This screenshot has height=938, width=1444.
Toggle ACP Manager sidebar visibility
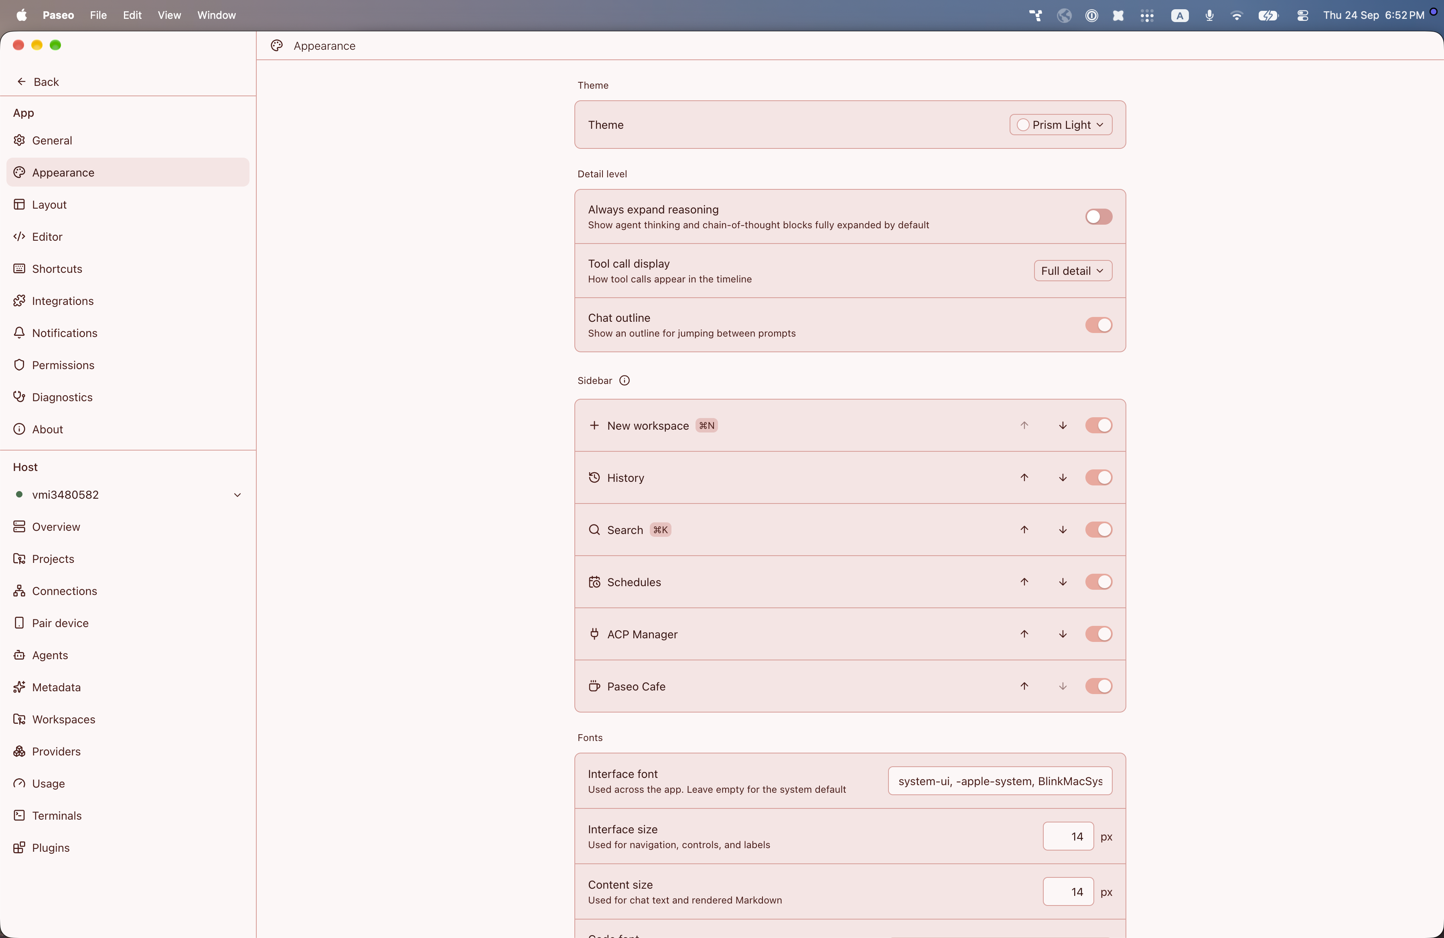[1098, 634]
